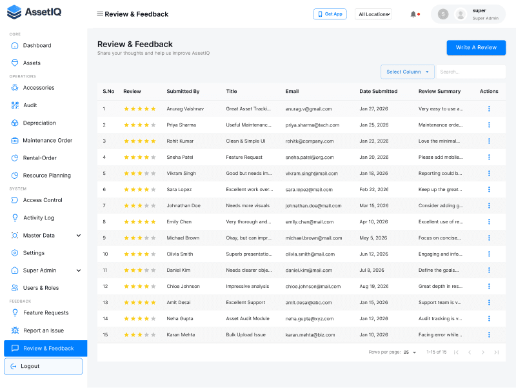Click the Logout button
This screenshot has width=516, height=388.
pyautogui.click(x=43, y=366)
